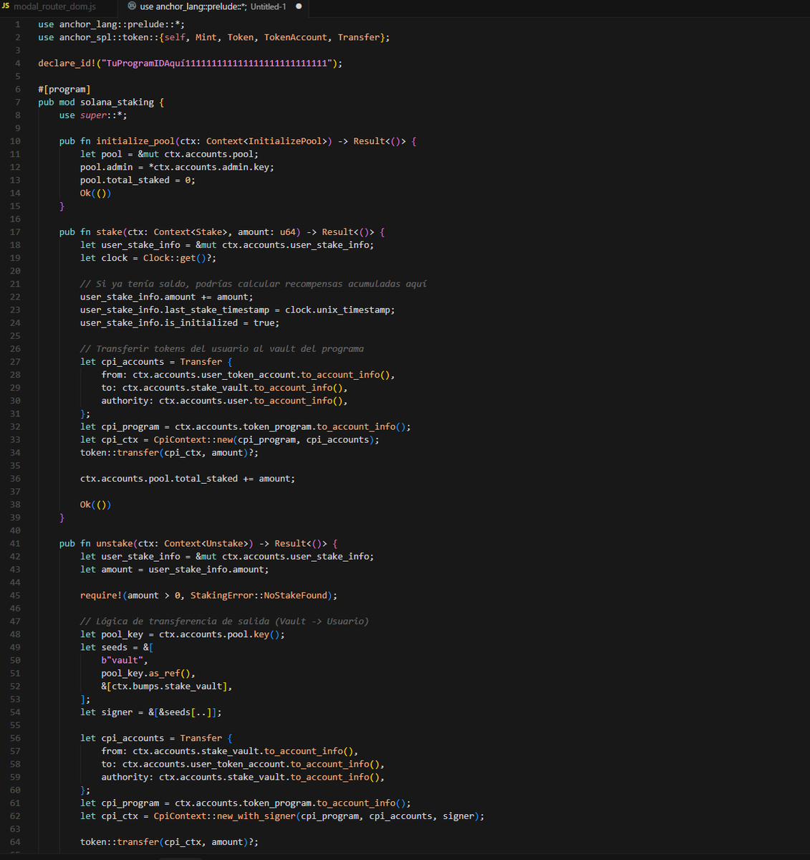Click the signer declaration on line 54
810x860 pixels.
pos(151,712)
